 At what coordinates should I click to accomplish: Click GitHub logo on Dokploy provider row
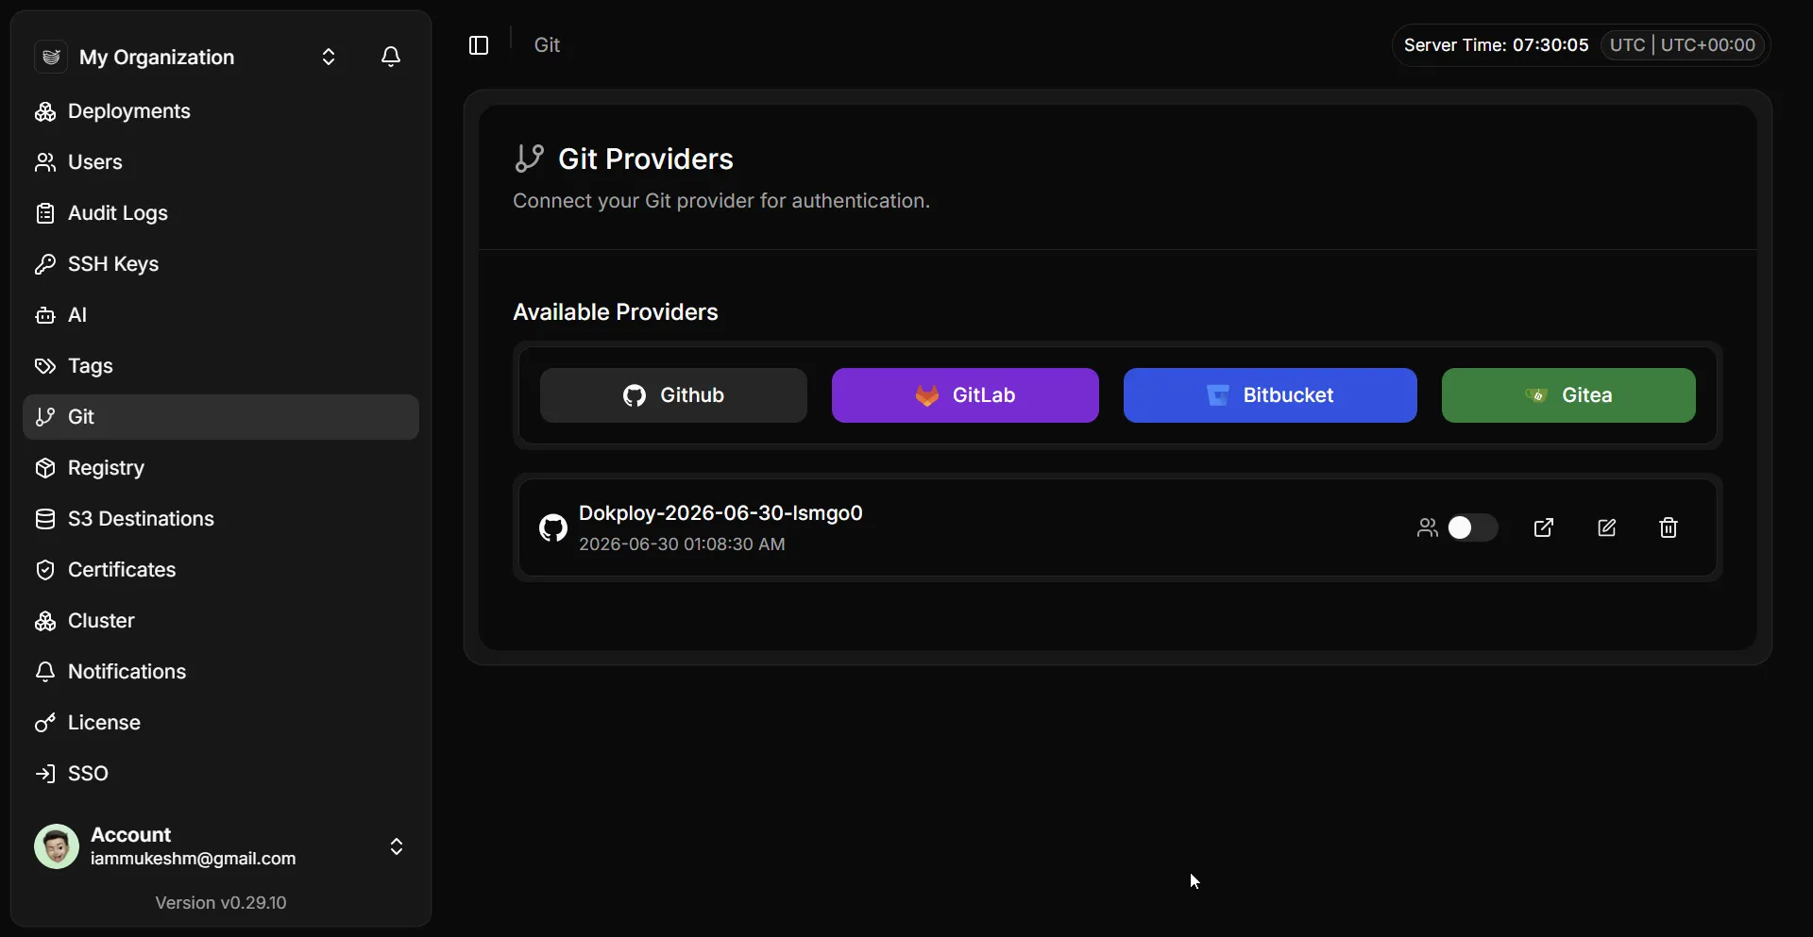[x=553, y=527]
